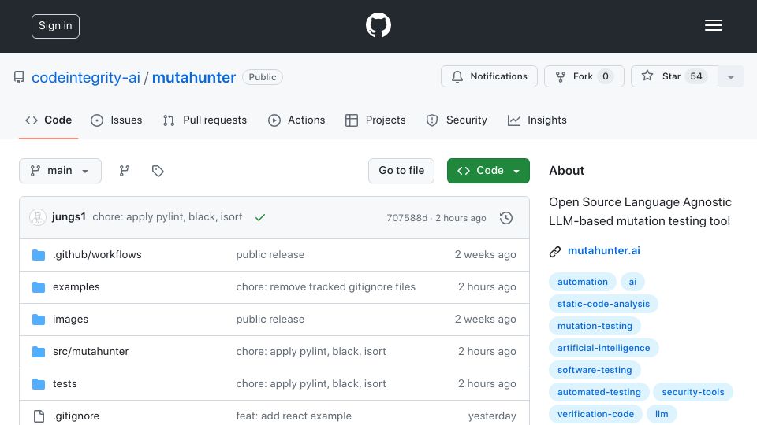Select the static-code-analysis topic tag
The image size is (757, 425).
[603, 304]
